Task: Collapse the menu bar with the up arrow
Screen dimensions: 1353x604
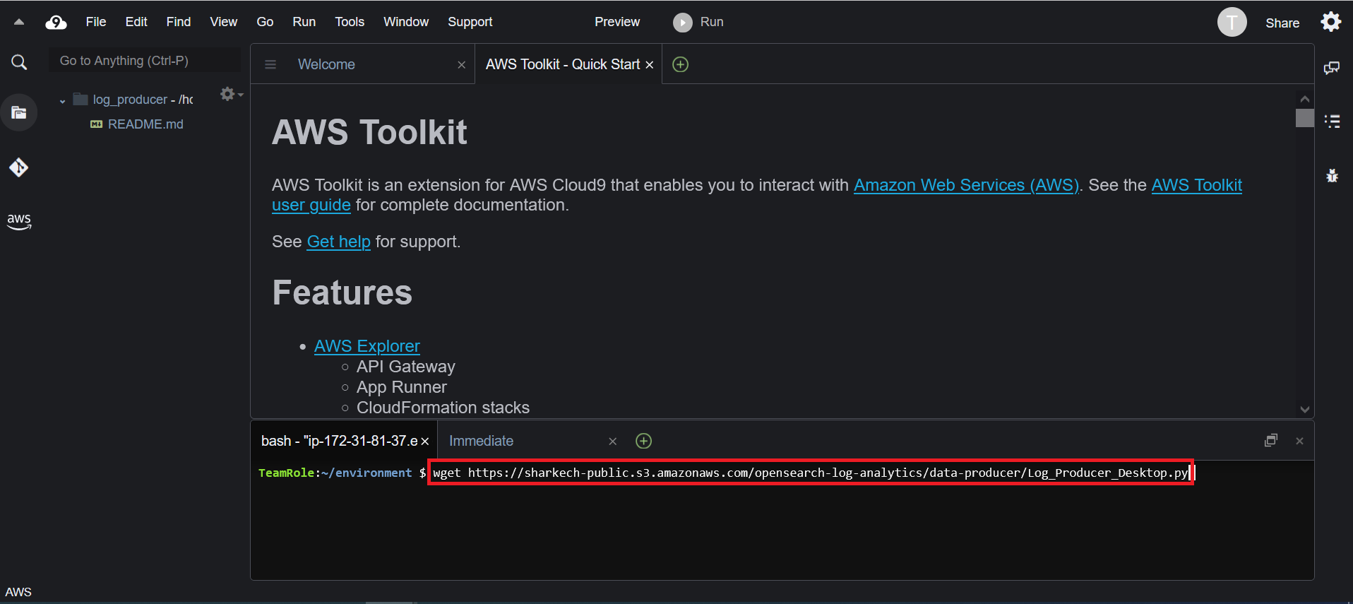Action: [x=19, y=22]
